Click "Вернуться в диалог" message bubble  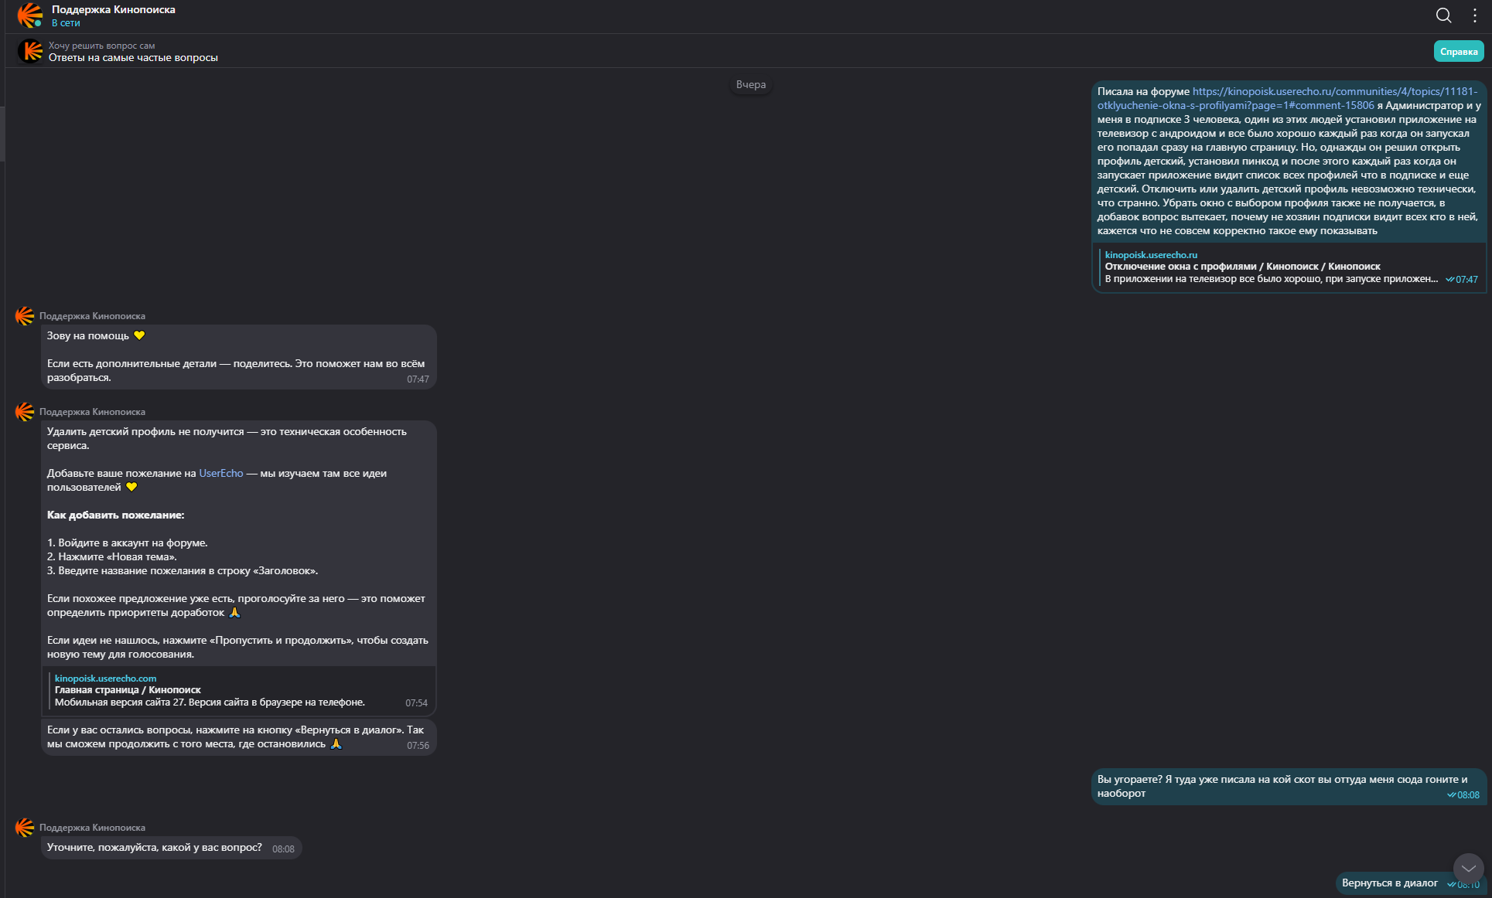click(1389, 883)
